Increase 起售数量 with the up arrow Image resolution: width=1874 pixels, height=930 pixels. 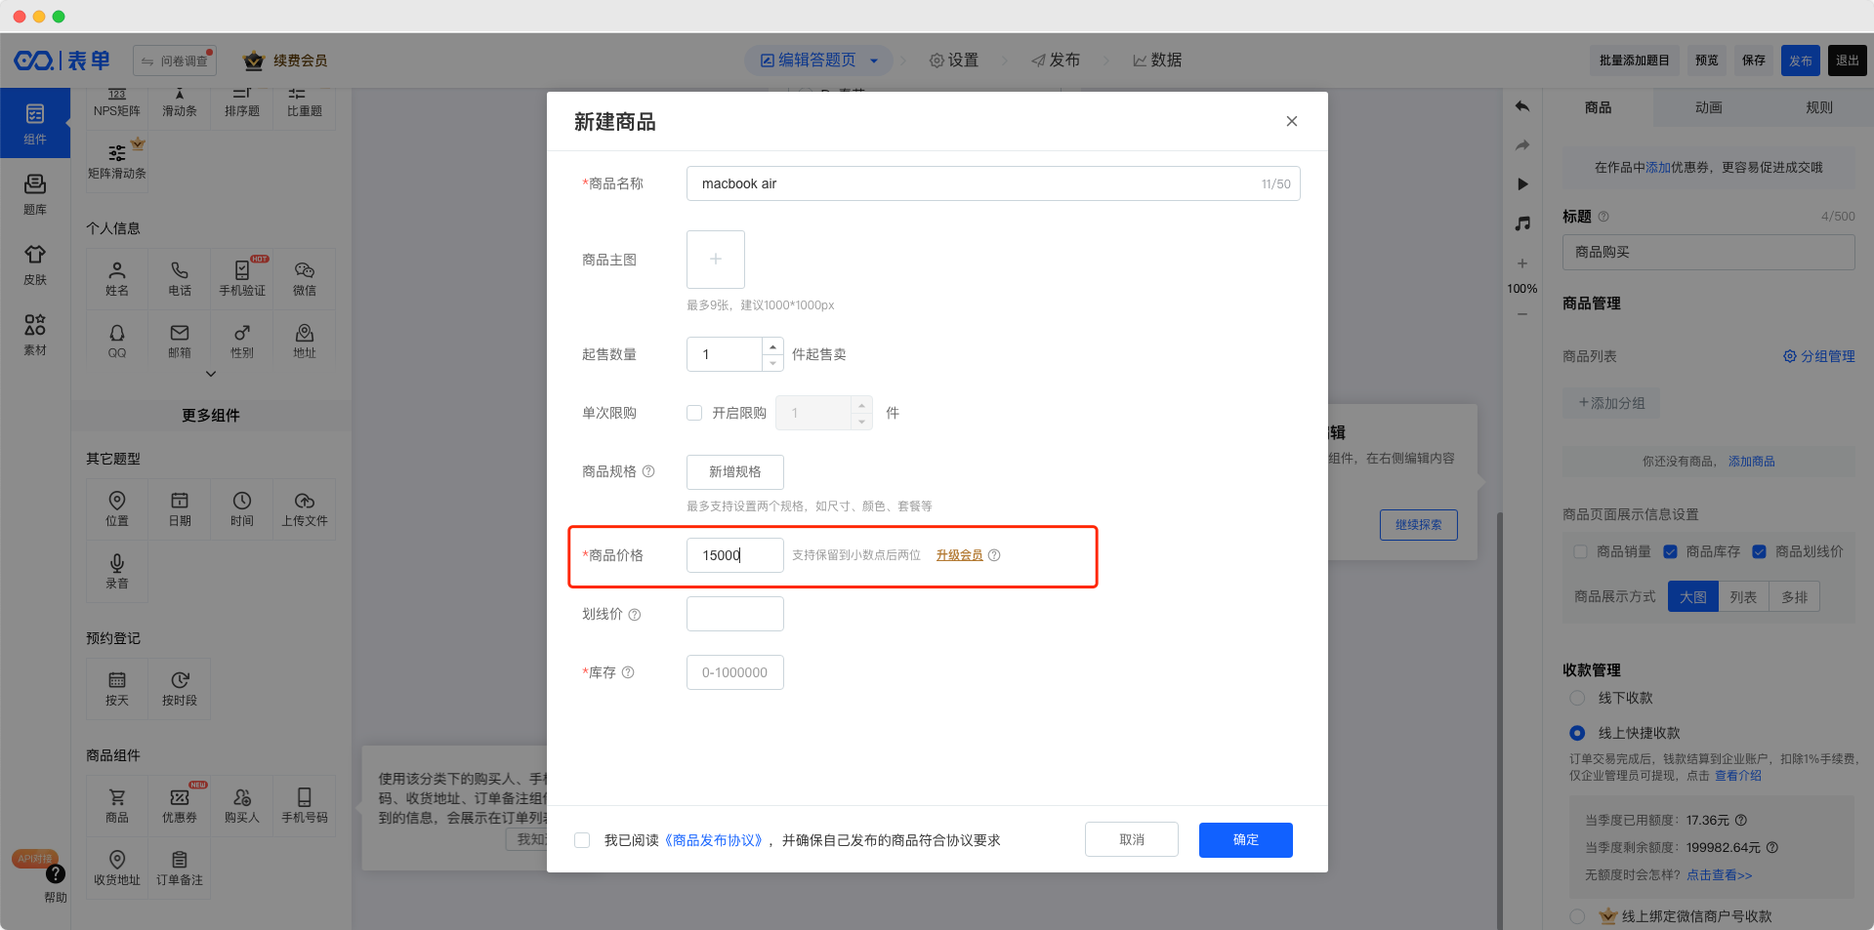point(772,346)
